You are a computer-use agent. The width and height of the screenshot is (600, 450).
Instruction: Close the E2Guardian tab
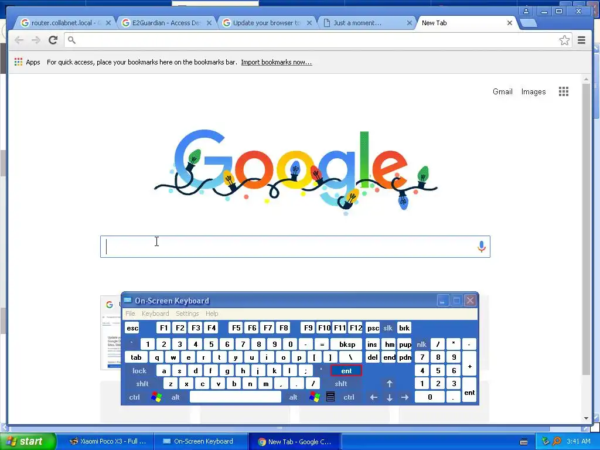click(209, 23)
